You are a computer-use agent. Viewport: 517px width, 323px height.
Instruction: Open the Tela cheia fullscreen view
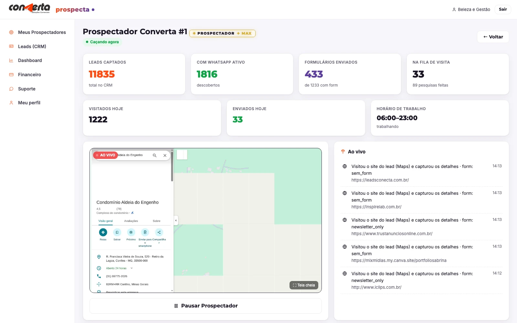pos(304,285)
